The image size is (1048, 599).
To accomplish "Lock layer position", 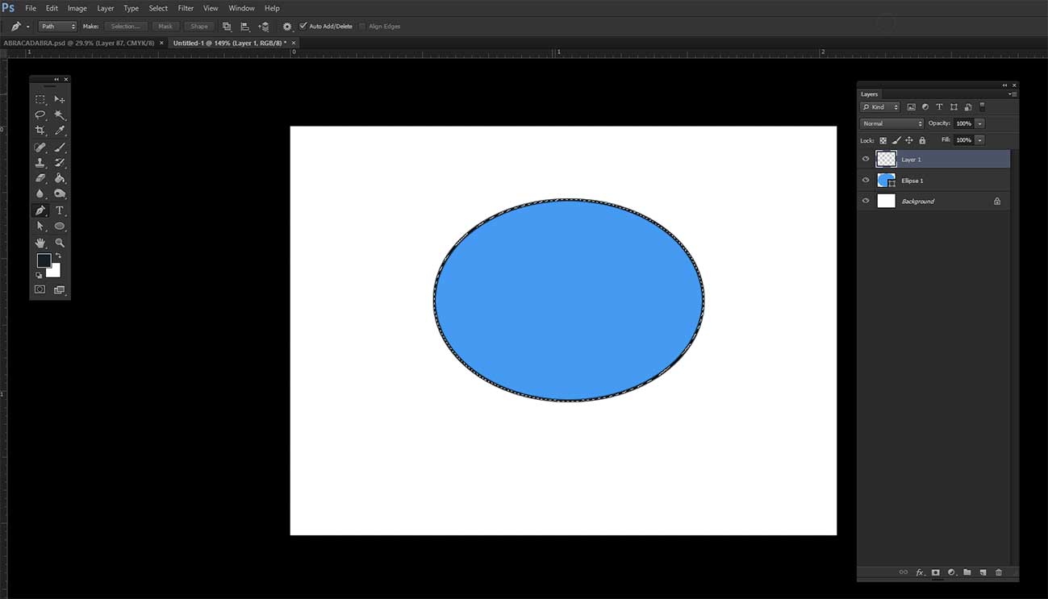I will tap(909, 140).
